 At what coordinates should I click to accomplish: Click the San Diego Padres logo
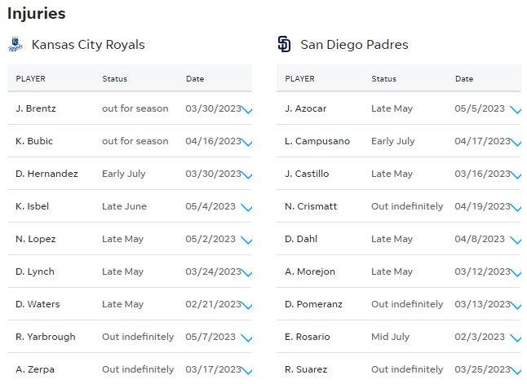click(284, 44)
